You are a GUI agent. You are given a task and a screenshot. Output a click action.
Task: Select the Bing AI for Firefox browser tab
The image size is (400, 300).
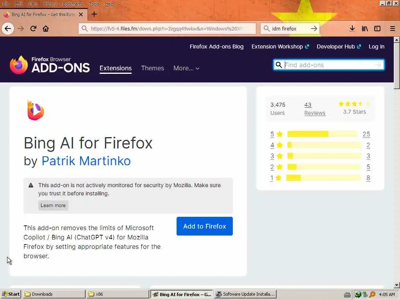[44, 14]
